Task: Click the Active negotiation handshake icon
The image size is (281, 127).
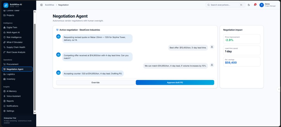Action: click(57, 30)
